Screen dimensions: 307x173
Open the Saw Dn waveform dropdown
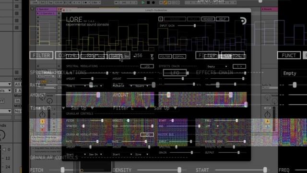(x=95, y=154)
